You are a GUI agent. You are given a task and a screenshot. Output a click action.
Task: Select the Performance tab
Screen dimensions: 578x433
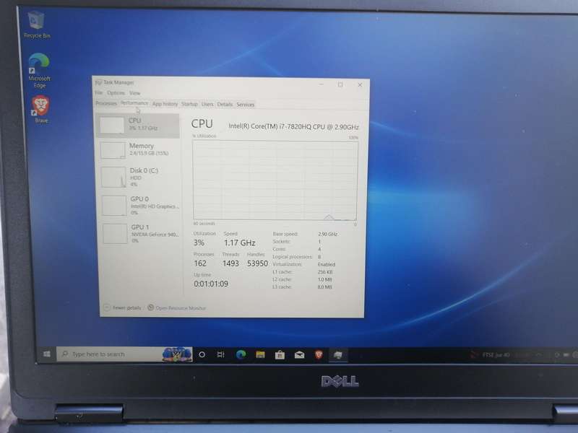click(x=134, y=103)
